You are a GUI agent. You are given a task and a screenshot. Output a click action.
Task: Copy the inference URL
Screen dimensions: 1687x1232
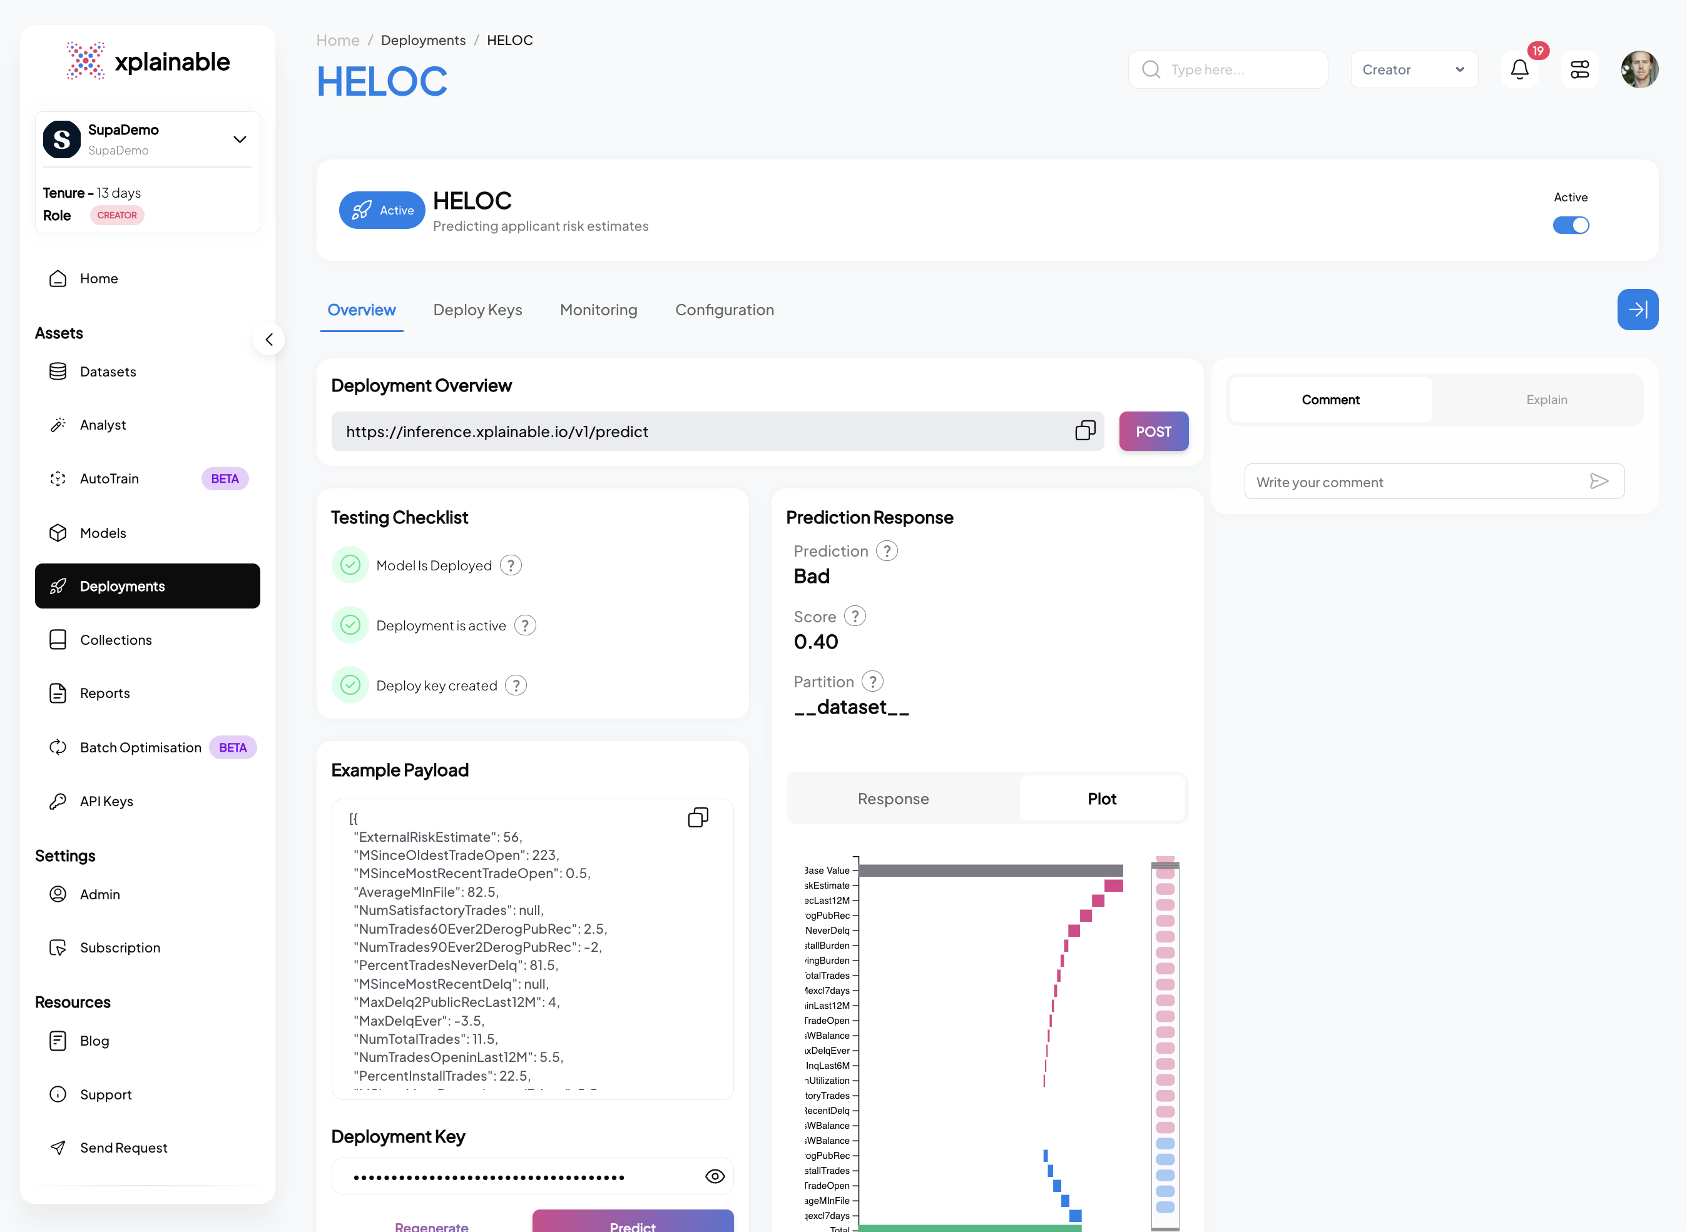coord(1085,430)
